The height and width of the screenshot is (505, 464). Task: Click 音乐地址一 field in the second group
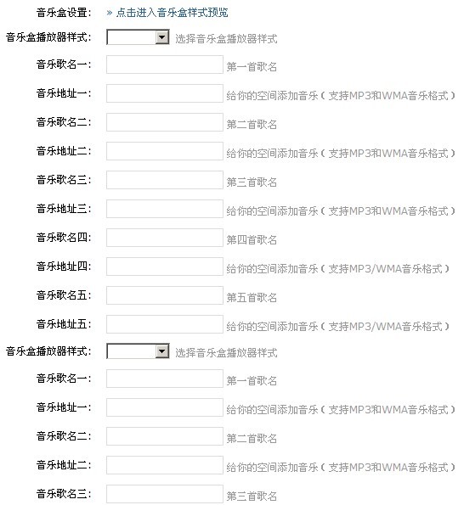[165, 407]
